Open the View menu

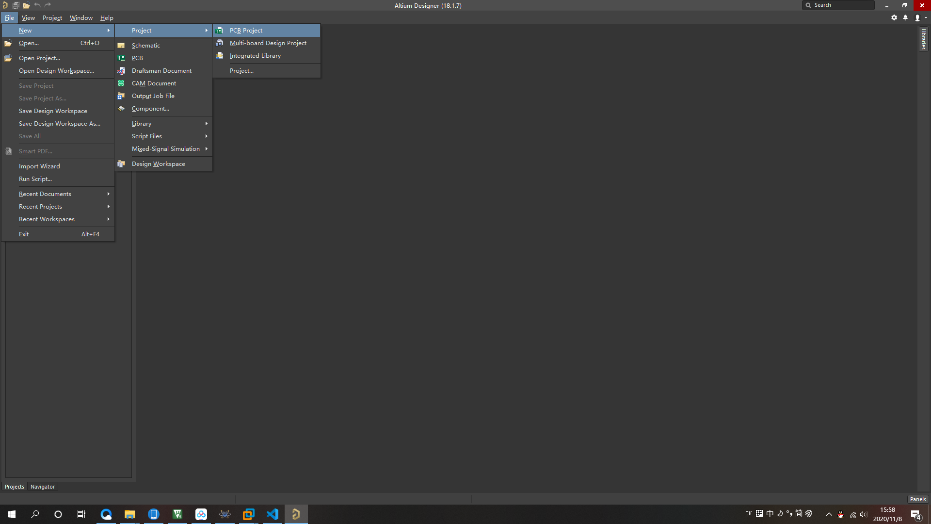click(x=28, y=18)
